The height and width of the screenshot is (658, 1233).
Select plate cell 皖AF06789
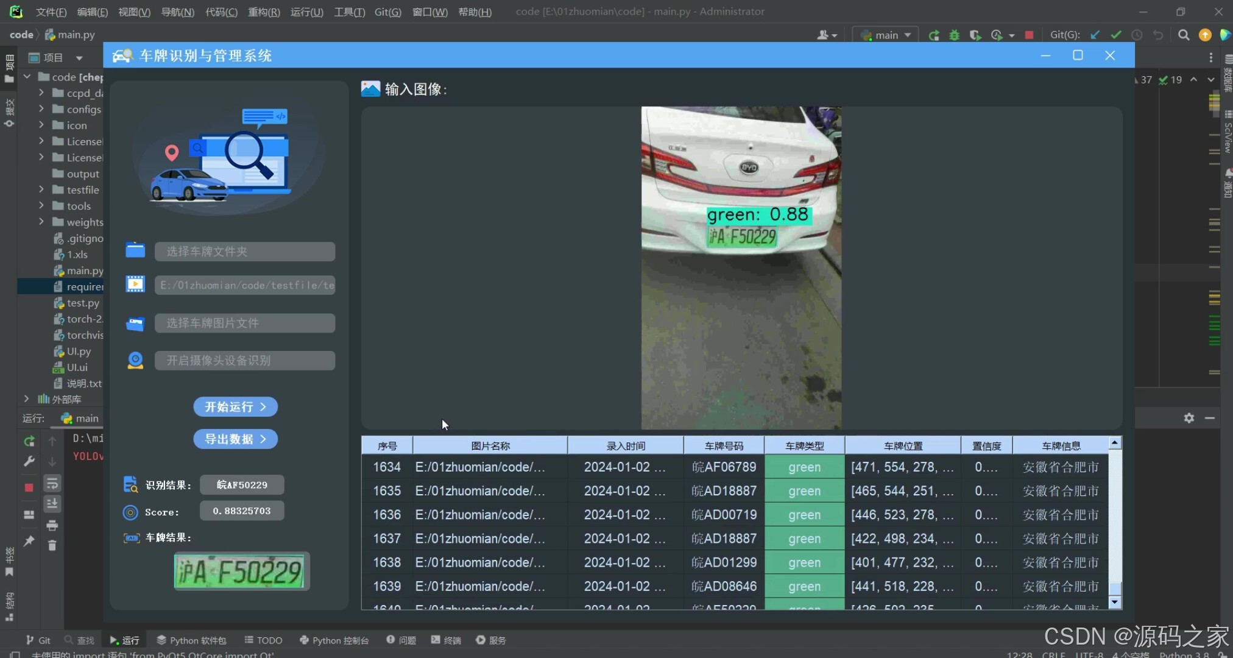coord(724,467)
